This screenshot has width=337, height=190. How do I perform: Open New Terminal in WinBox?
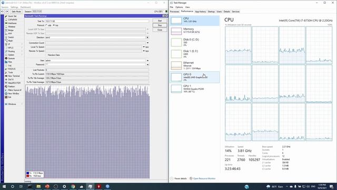pos(14,76)
